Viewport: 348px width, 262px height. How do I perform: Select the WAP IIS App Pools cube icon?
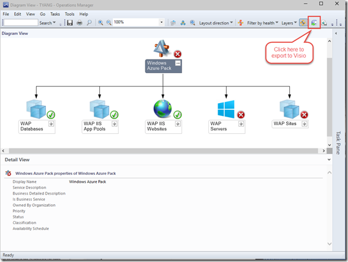click(99, 109)
